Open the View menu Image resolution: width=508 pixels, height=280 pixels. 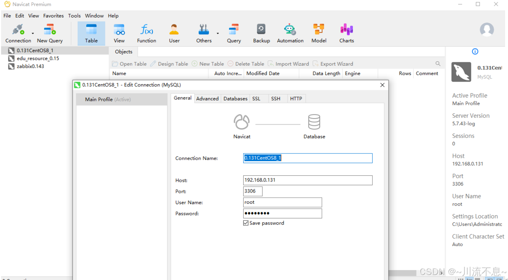pos(34,16)
